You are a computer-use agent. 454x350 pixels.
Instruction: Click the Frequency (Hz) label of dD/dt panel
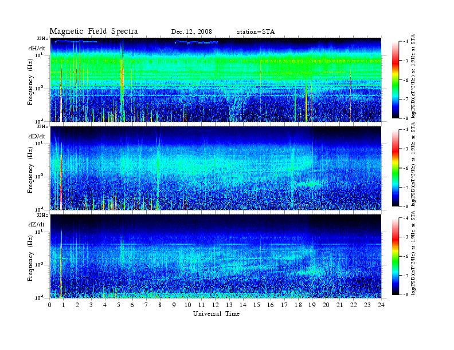tap(31, 170)
